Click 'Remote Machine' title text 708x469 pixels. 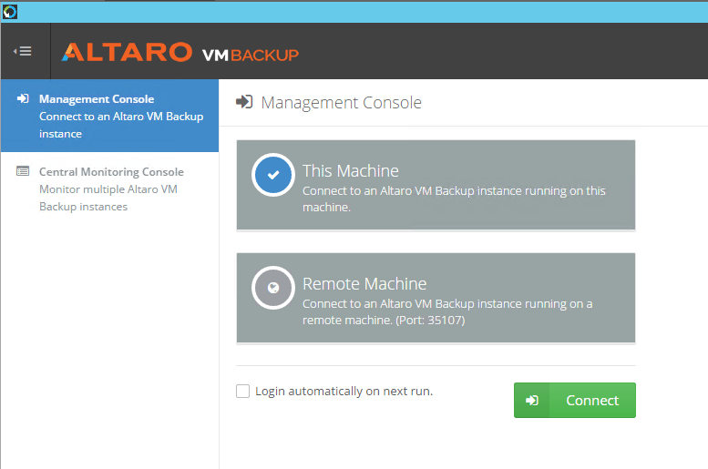364,284
